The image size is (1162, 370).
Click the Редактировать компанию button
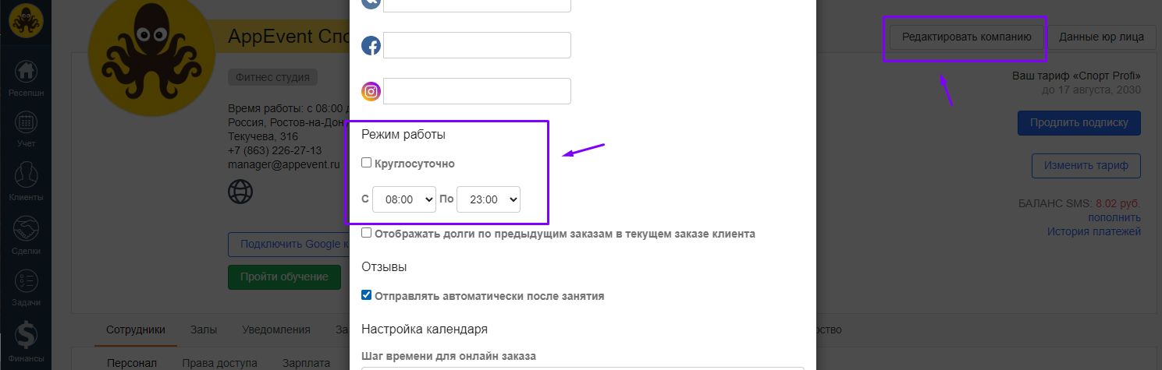967,37
